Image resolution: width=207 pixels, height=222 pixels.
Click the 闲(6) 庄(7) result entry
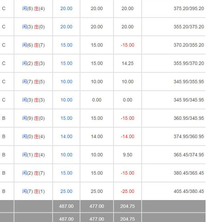(33, 45)
